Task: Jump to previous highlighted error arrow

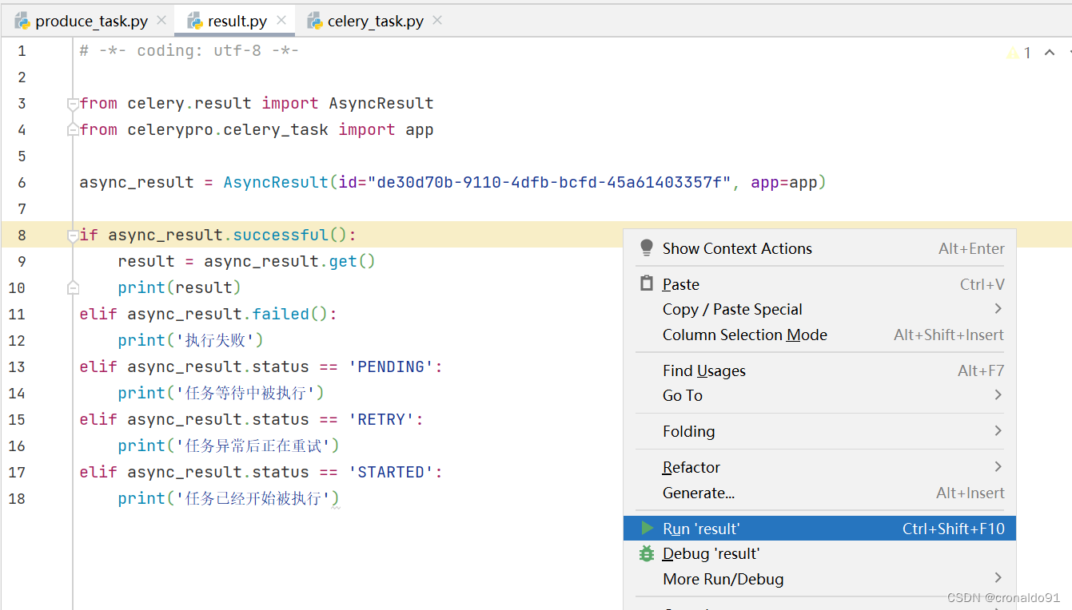Action: click(x=1050, y=52)
